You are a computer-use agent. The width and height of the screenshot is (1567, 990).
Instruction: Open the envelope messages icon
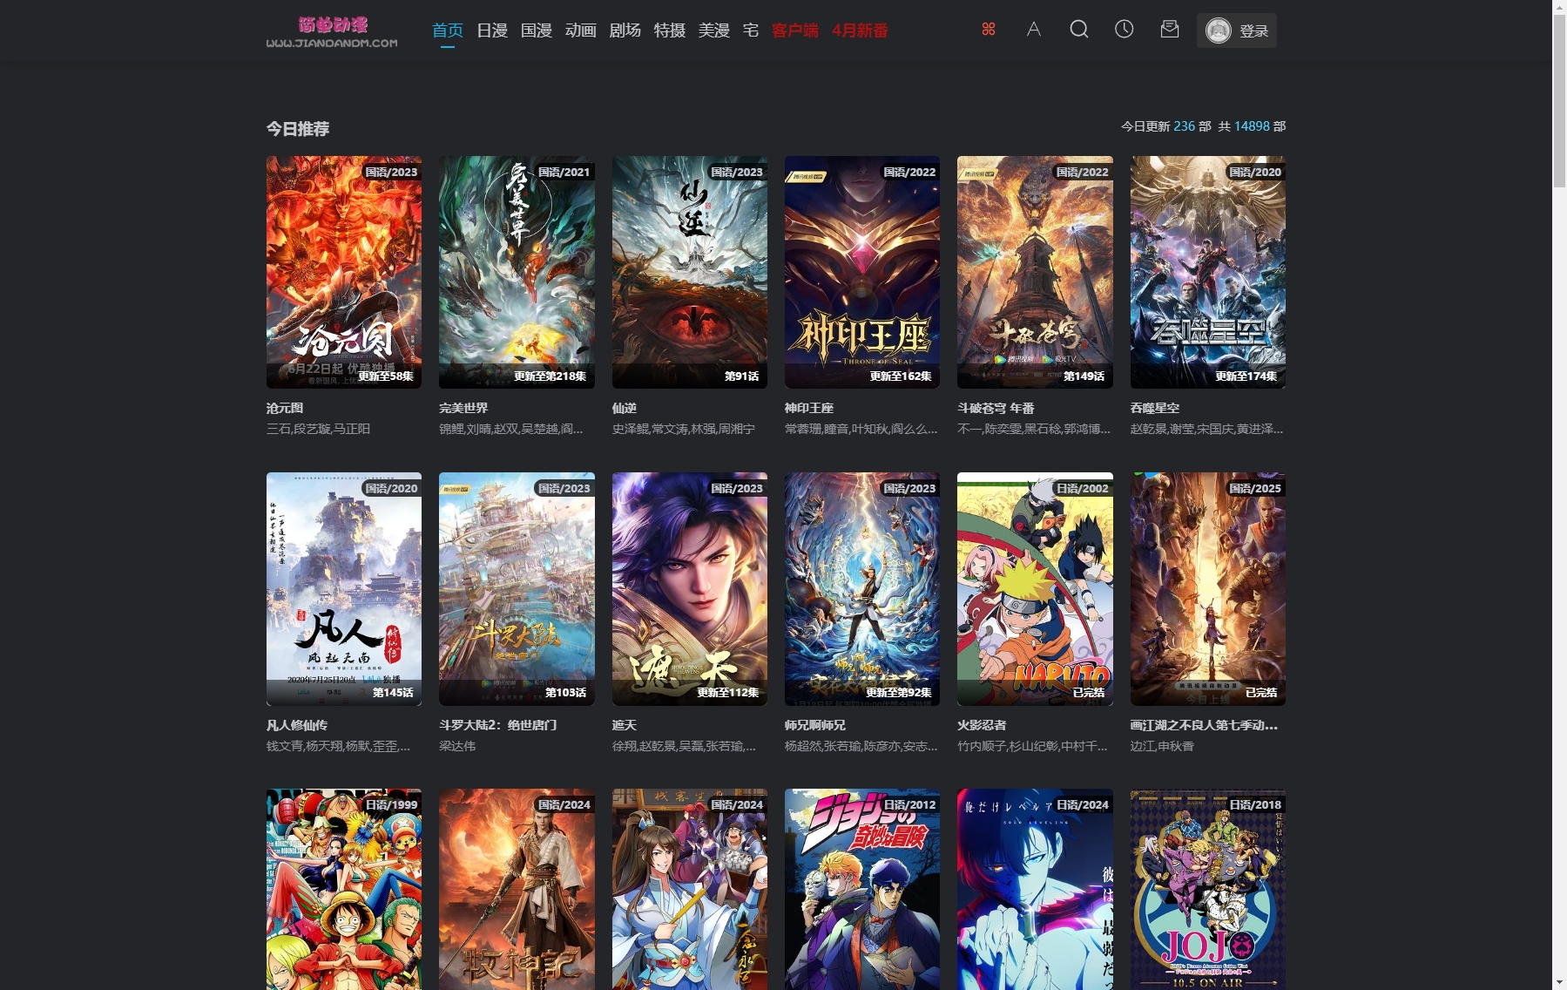coord(1169,30)
